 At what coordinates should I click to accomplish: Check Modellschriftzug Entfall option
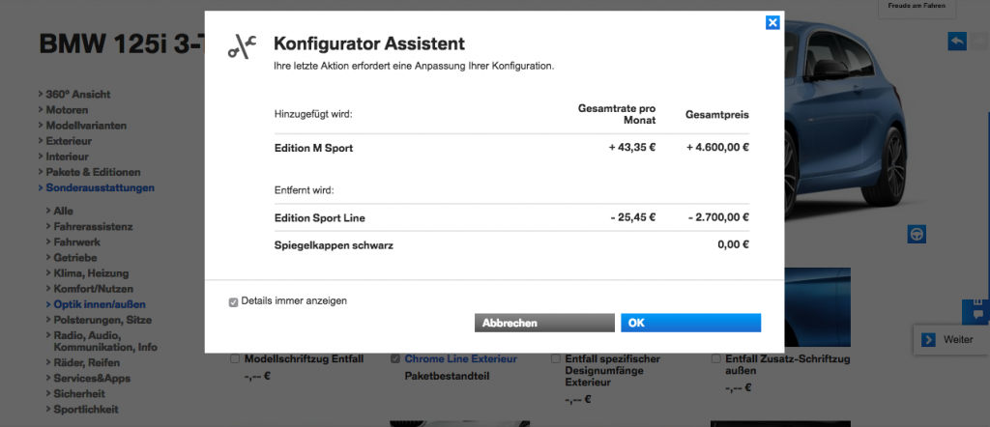tap(235, 358)
